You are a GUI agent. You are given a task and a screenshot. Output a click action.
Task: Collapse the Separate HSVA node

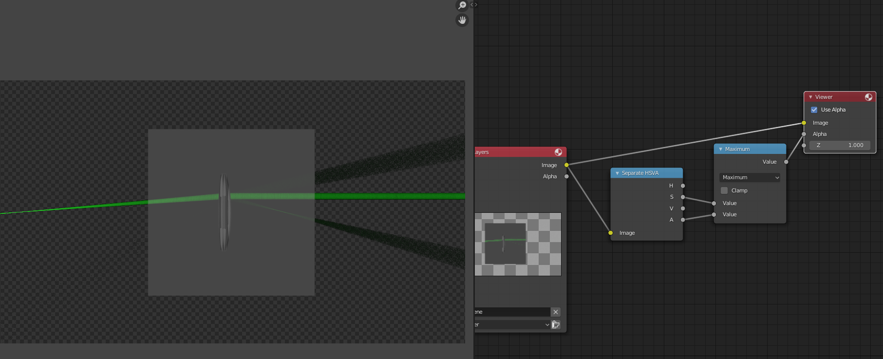pos(617,173)
